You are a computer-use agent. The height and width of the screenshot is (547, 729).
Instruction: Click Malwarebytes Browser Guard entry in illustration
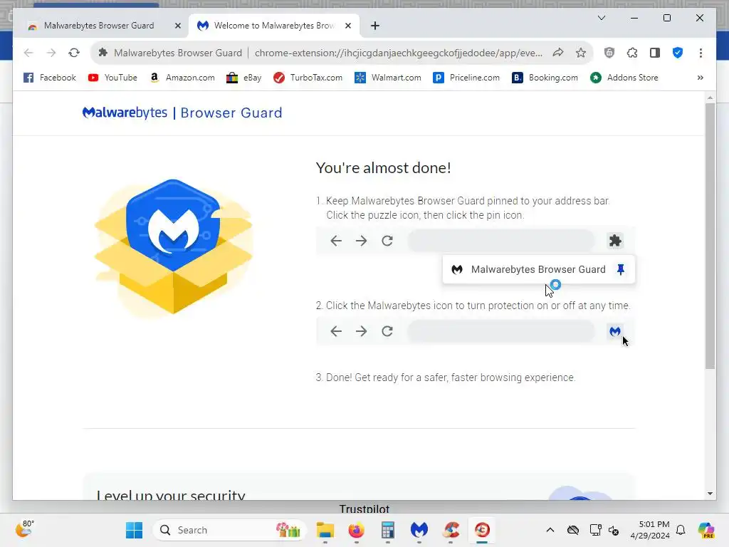point(538,269)
